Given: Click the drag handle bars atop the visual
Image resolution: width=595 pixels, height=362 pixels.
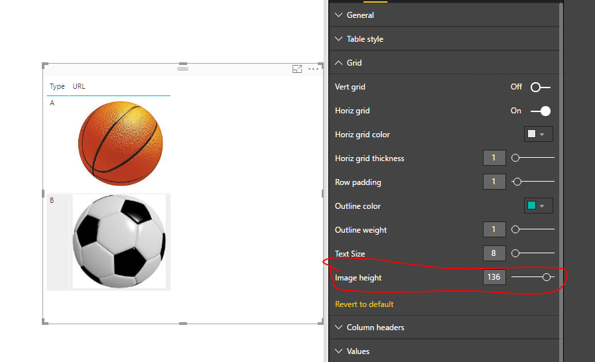Looking at the screenshot, I should pos(183,68).
